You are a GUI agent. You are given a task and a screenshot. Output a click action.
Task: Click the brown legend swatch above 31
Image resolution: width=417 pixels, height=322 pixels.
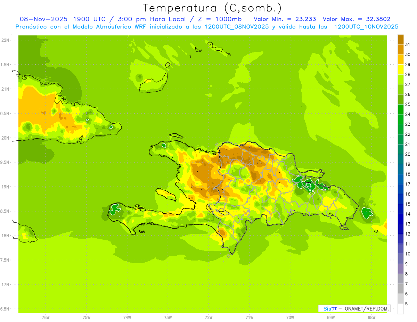[401, 40]
